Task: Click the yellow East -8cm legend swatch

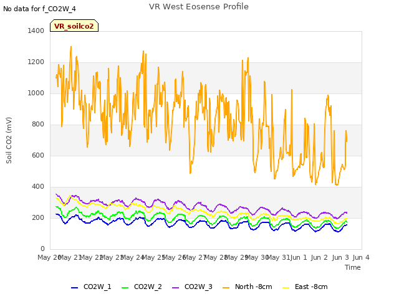Action: [x=286, y=288]
